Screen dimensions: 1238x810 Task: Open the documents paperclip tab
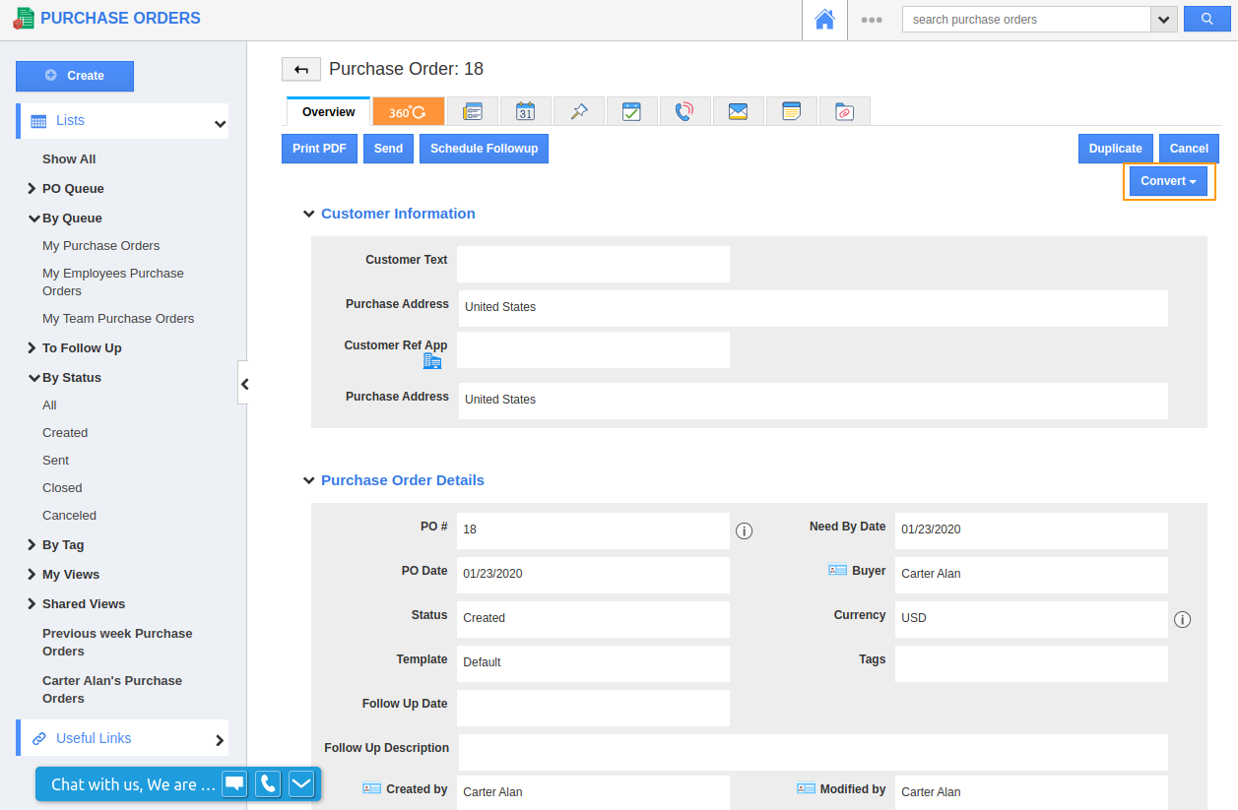coord(844,112)
